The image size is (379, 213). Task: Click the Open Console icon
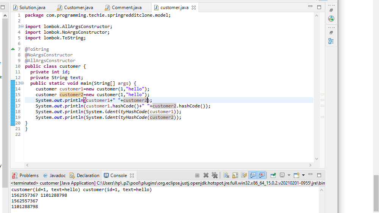pos(297,176)
